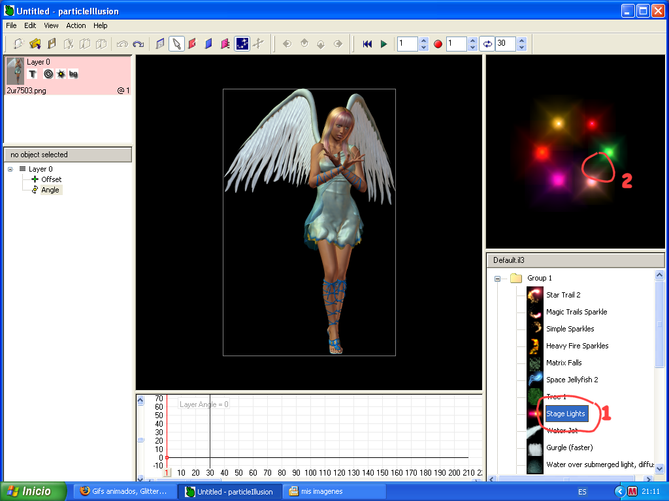The image size is (669, 501).
Task: Open the File menu
Action: [11, 25]
